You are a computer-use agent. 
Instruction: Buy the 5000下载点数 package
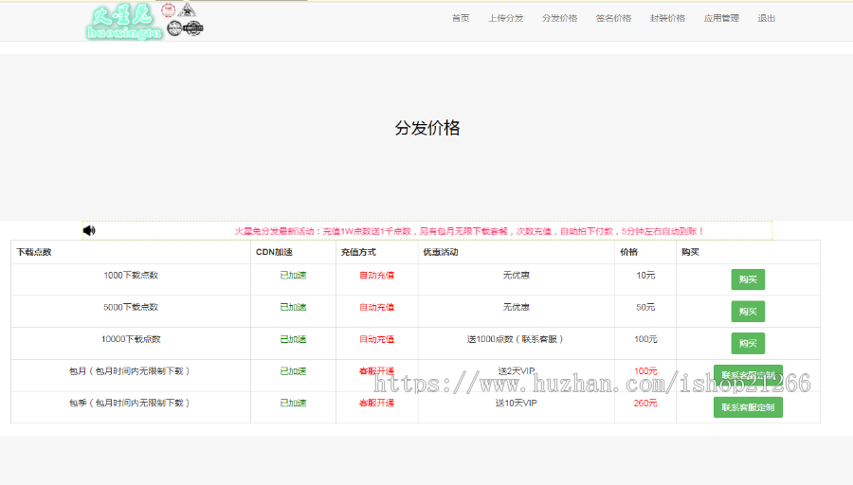[x=748, y=312]
